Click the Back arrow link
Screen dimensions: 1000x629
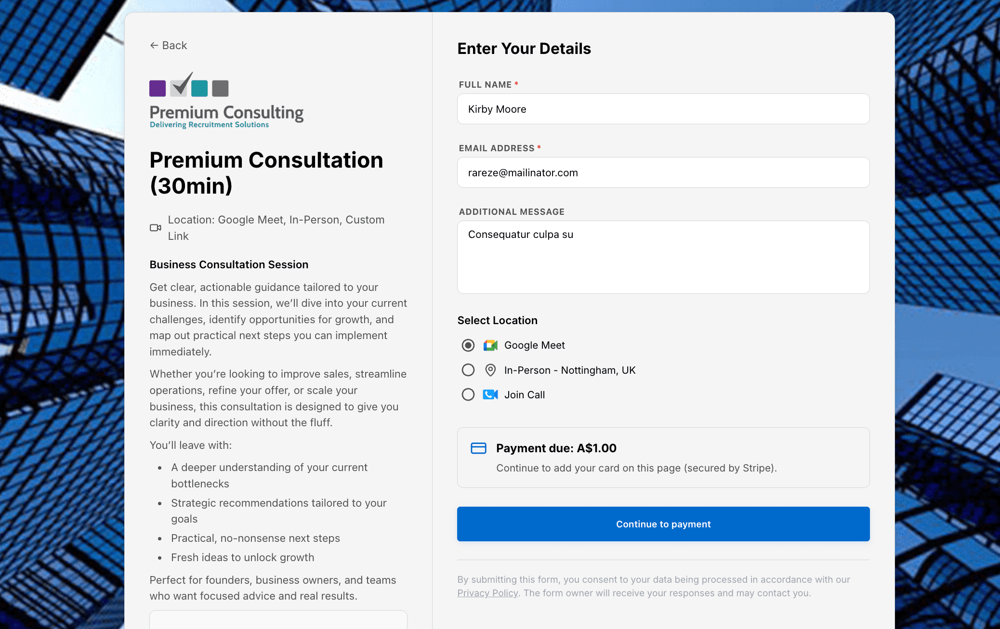(168, 45)
